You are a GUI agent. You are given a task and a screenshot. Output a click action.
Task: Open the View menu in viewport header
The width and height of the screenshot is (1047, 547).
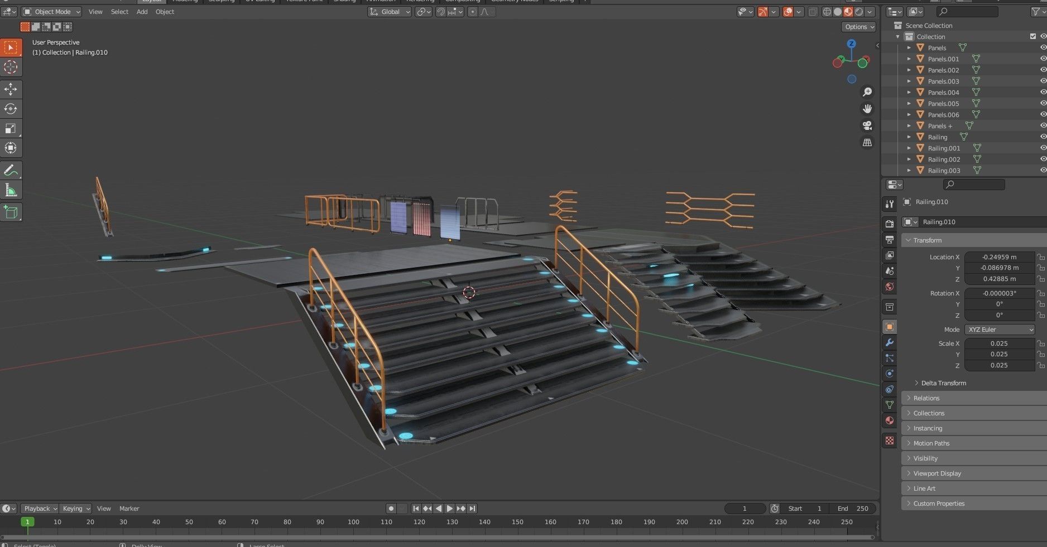[x=95, y=12]
